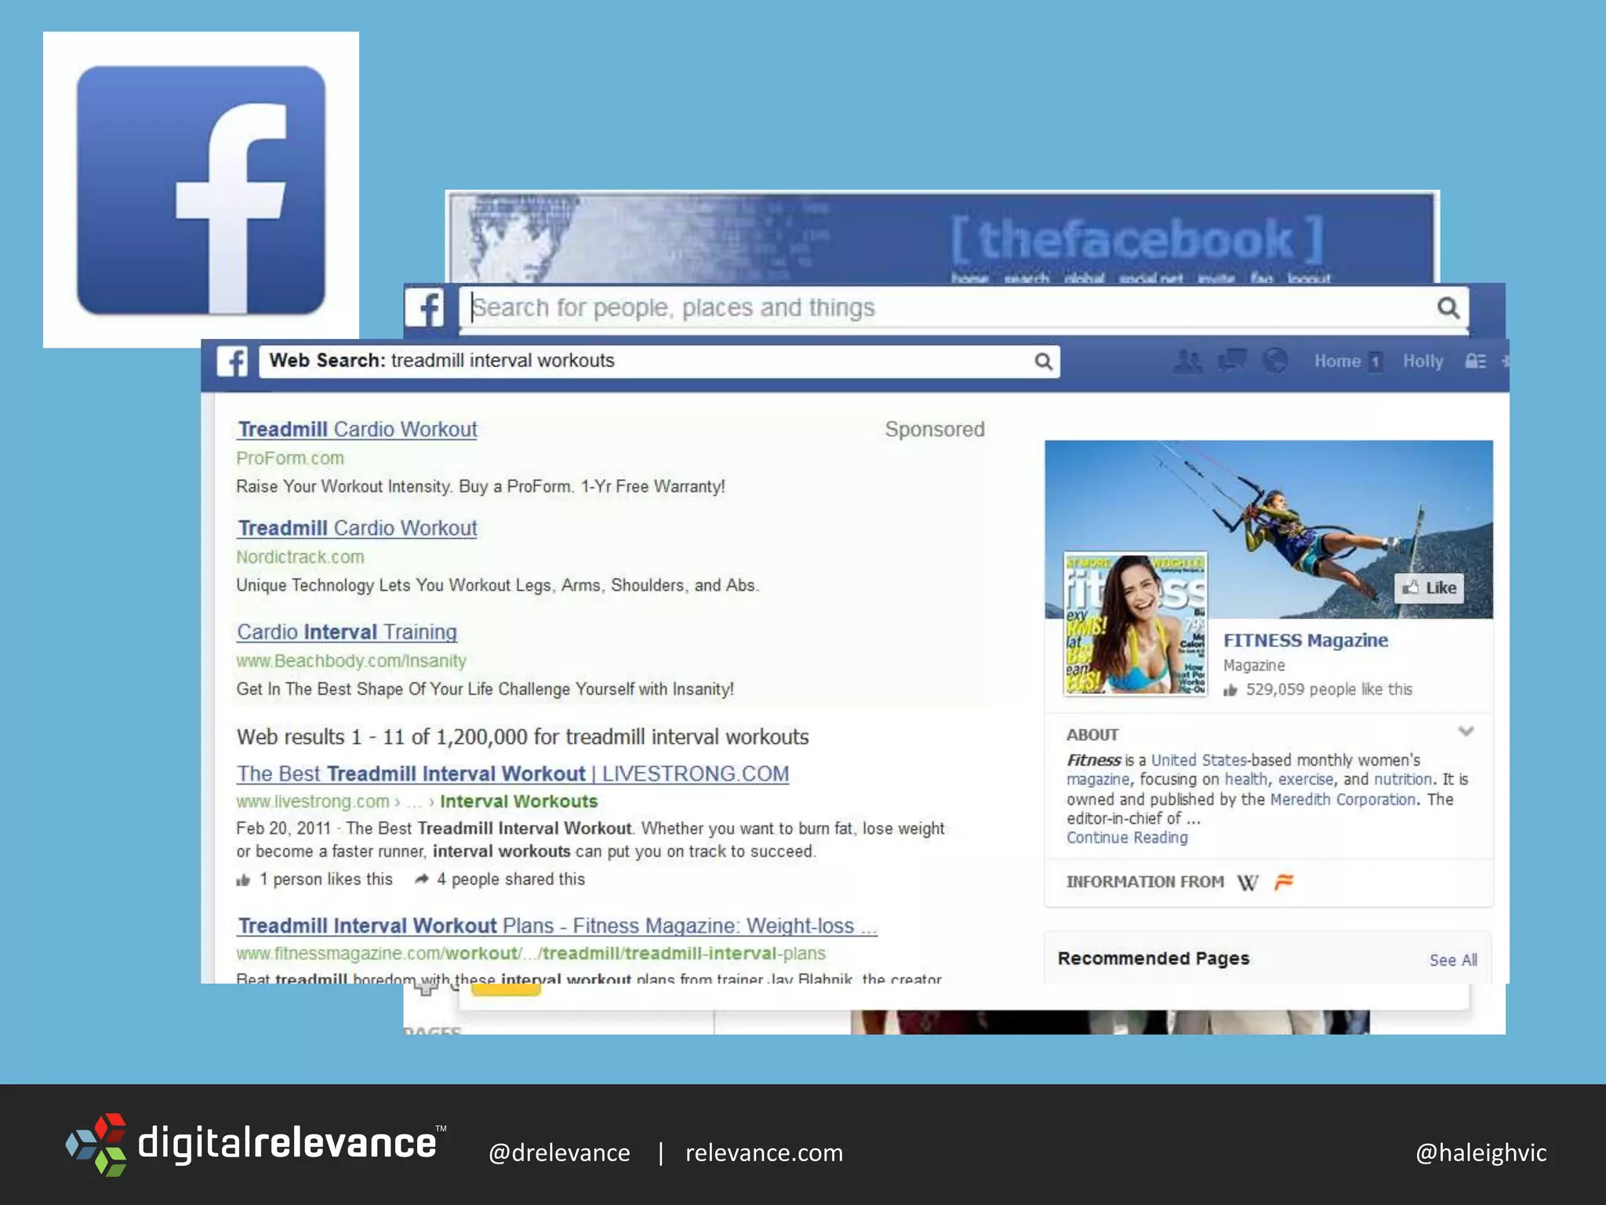
Task: Follow the nutrition link in About text
Action: [1403, 779]
